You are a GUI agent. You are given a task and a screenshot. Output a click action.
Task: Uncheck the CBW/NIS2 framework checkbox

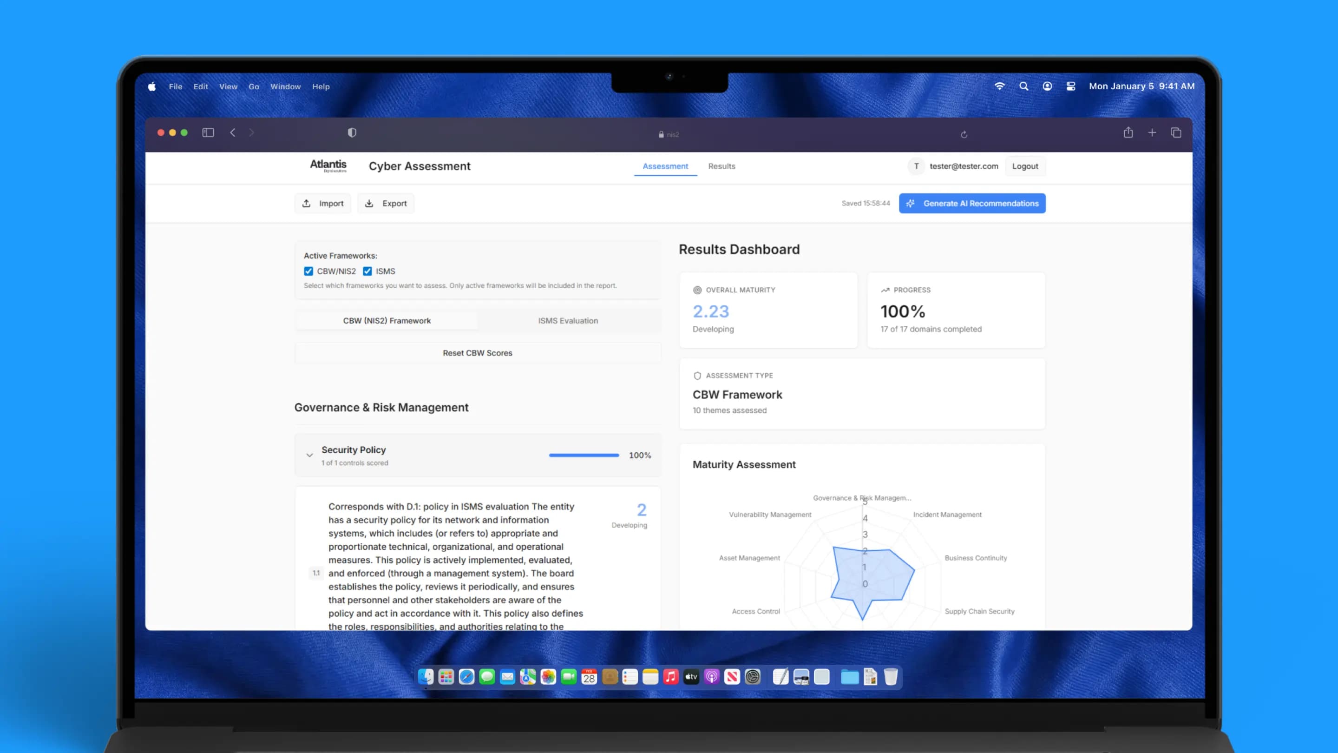pos(308,271)
